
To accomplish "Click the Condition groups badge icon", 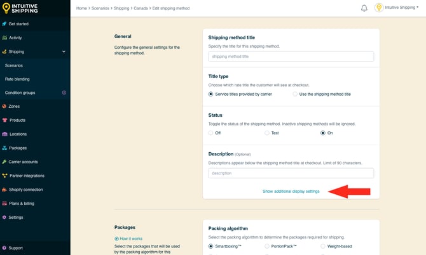I will tap(64, 93).
